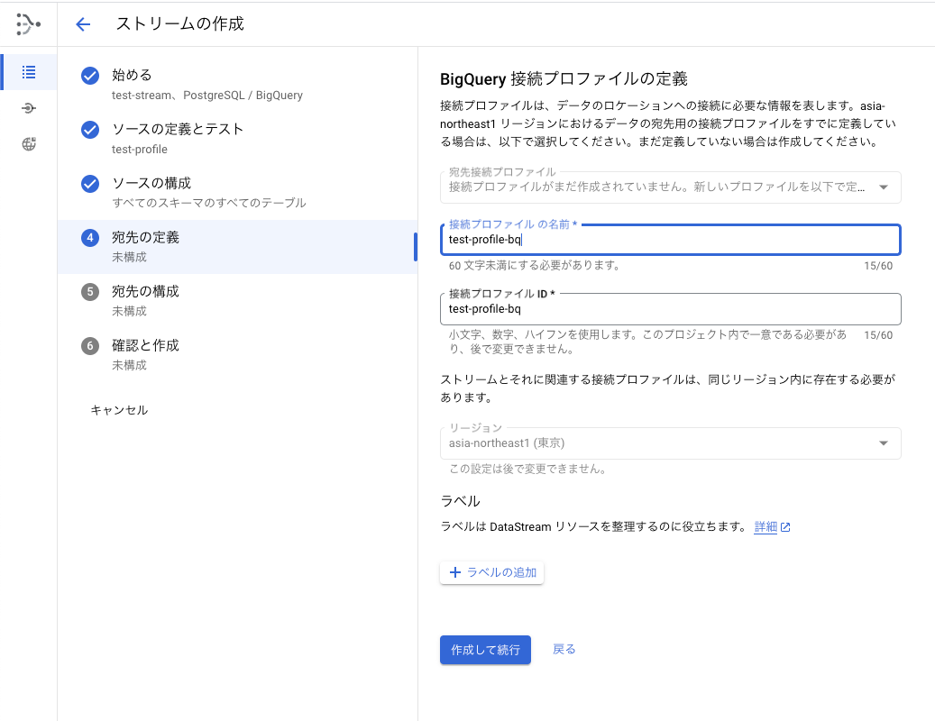The height and width of the screenshot is (721, 935).
Task: Open the ソースの構成 step
Action: click(237, 193)
